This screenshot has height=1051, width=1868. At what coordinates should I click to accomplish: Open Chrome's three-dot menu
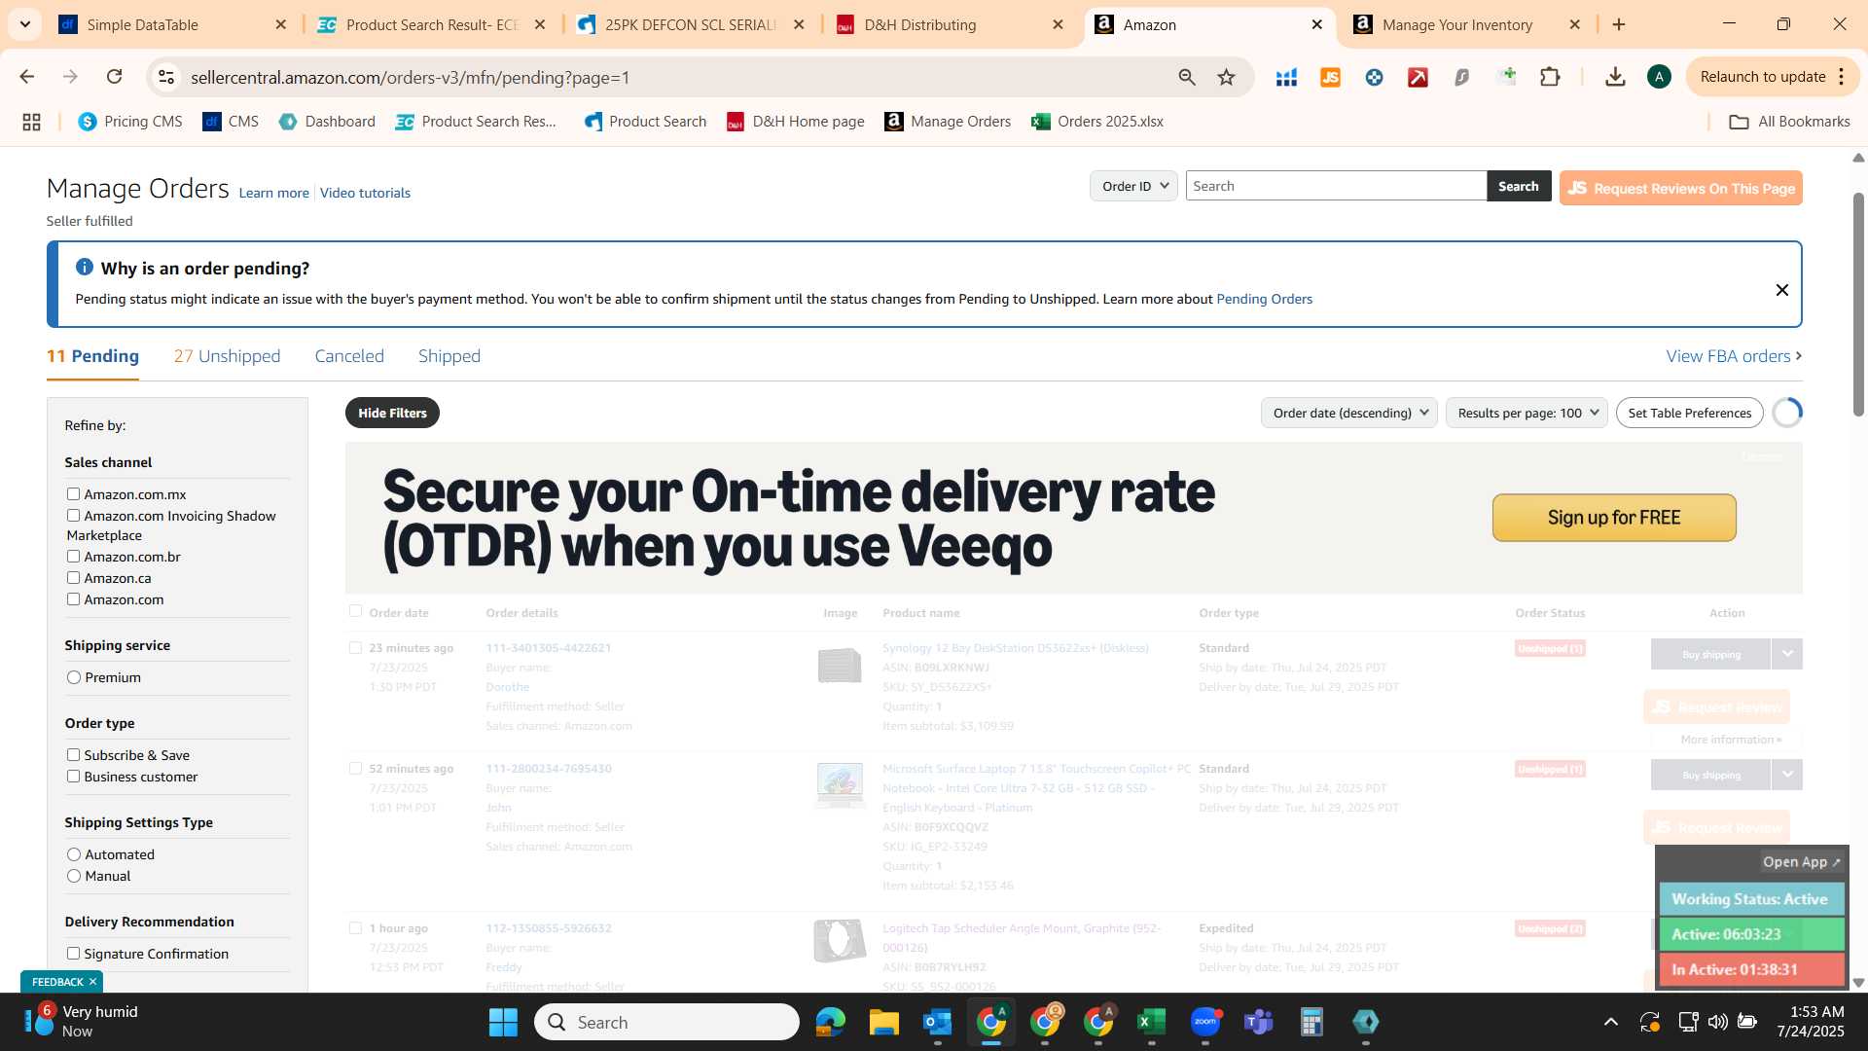coord(1842,77)
